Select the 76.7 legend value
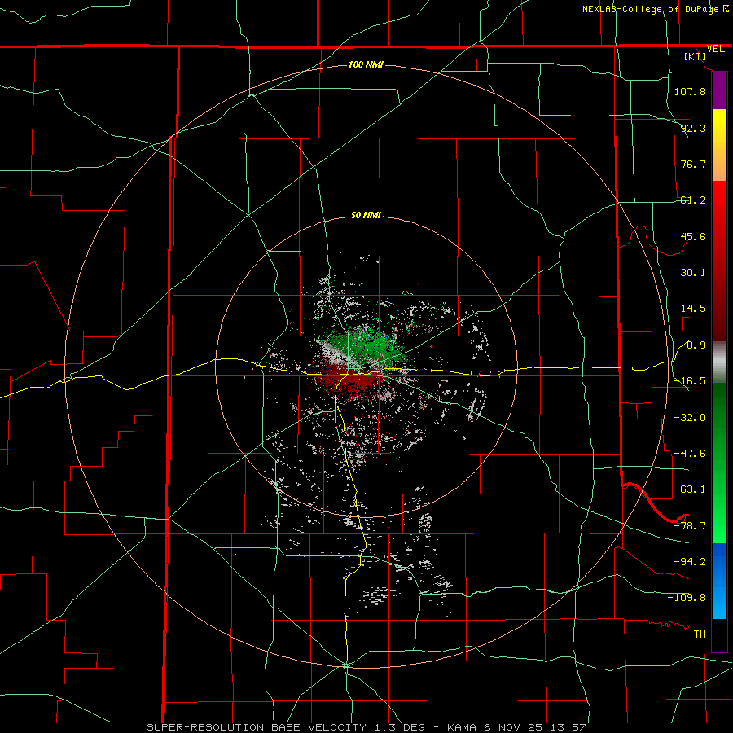The width and height of the screenshot is (733, 733). (x=693, y=164)
